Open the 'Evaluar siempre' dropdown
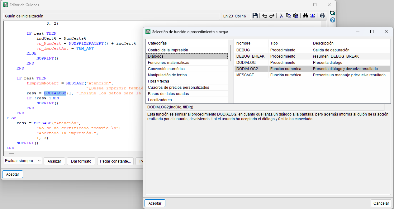394x209 pixels. coord(23,161)
